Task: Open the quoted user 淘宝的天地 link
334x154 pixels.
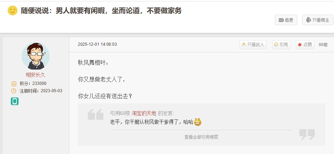Action: 144,113
